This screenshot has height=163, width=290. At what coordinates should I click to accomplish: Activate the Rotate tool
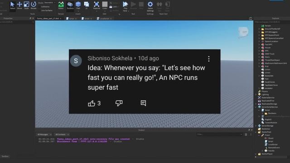[x=34, y=5]
